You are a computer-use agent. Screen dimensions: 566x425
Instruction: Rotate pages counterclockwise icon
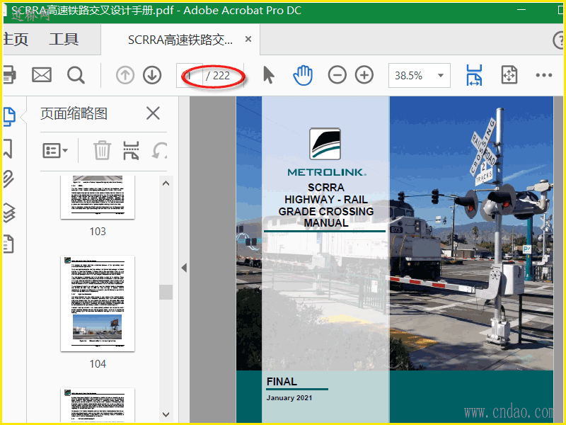pyautogui.click(x=159, y=150)
